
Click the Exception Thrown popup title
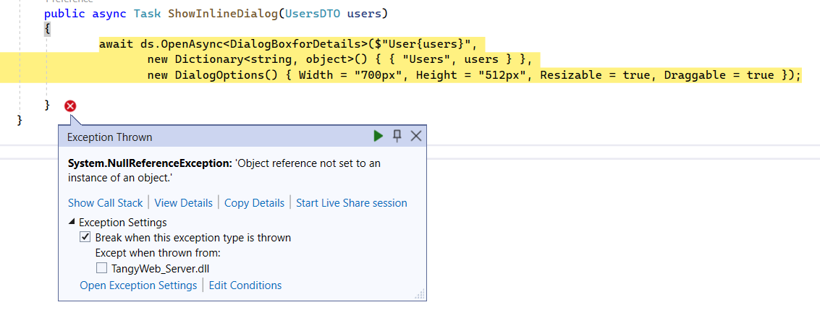click(x=110, y=137)
